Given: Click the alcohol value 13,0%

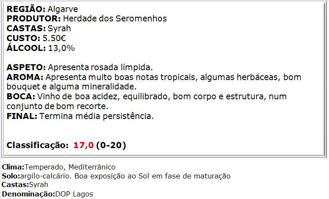Looking at the screenshot, I should (x=61, y=48).
